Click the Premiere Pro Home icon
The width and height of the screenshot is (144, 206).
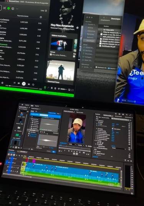22,105
